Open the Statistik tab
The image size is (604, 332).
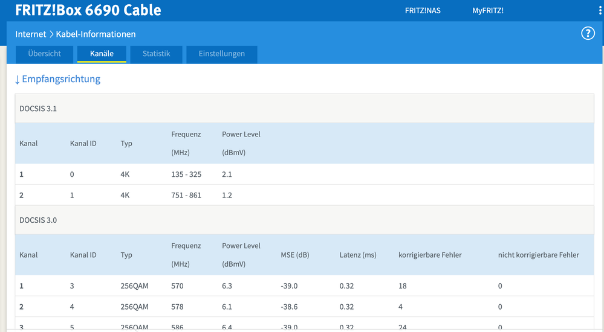pyautogui.click(x=156, y=54)
